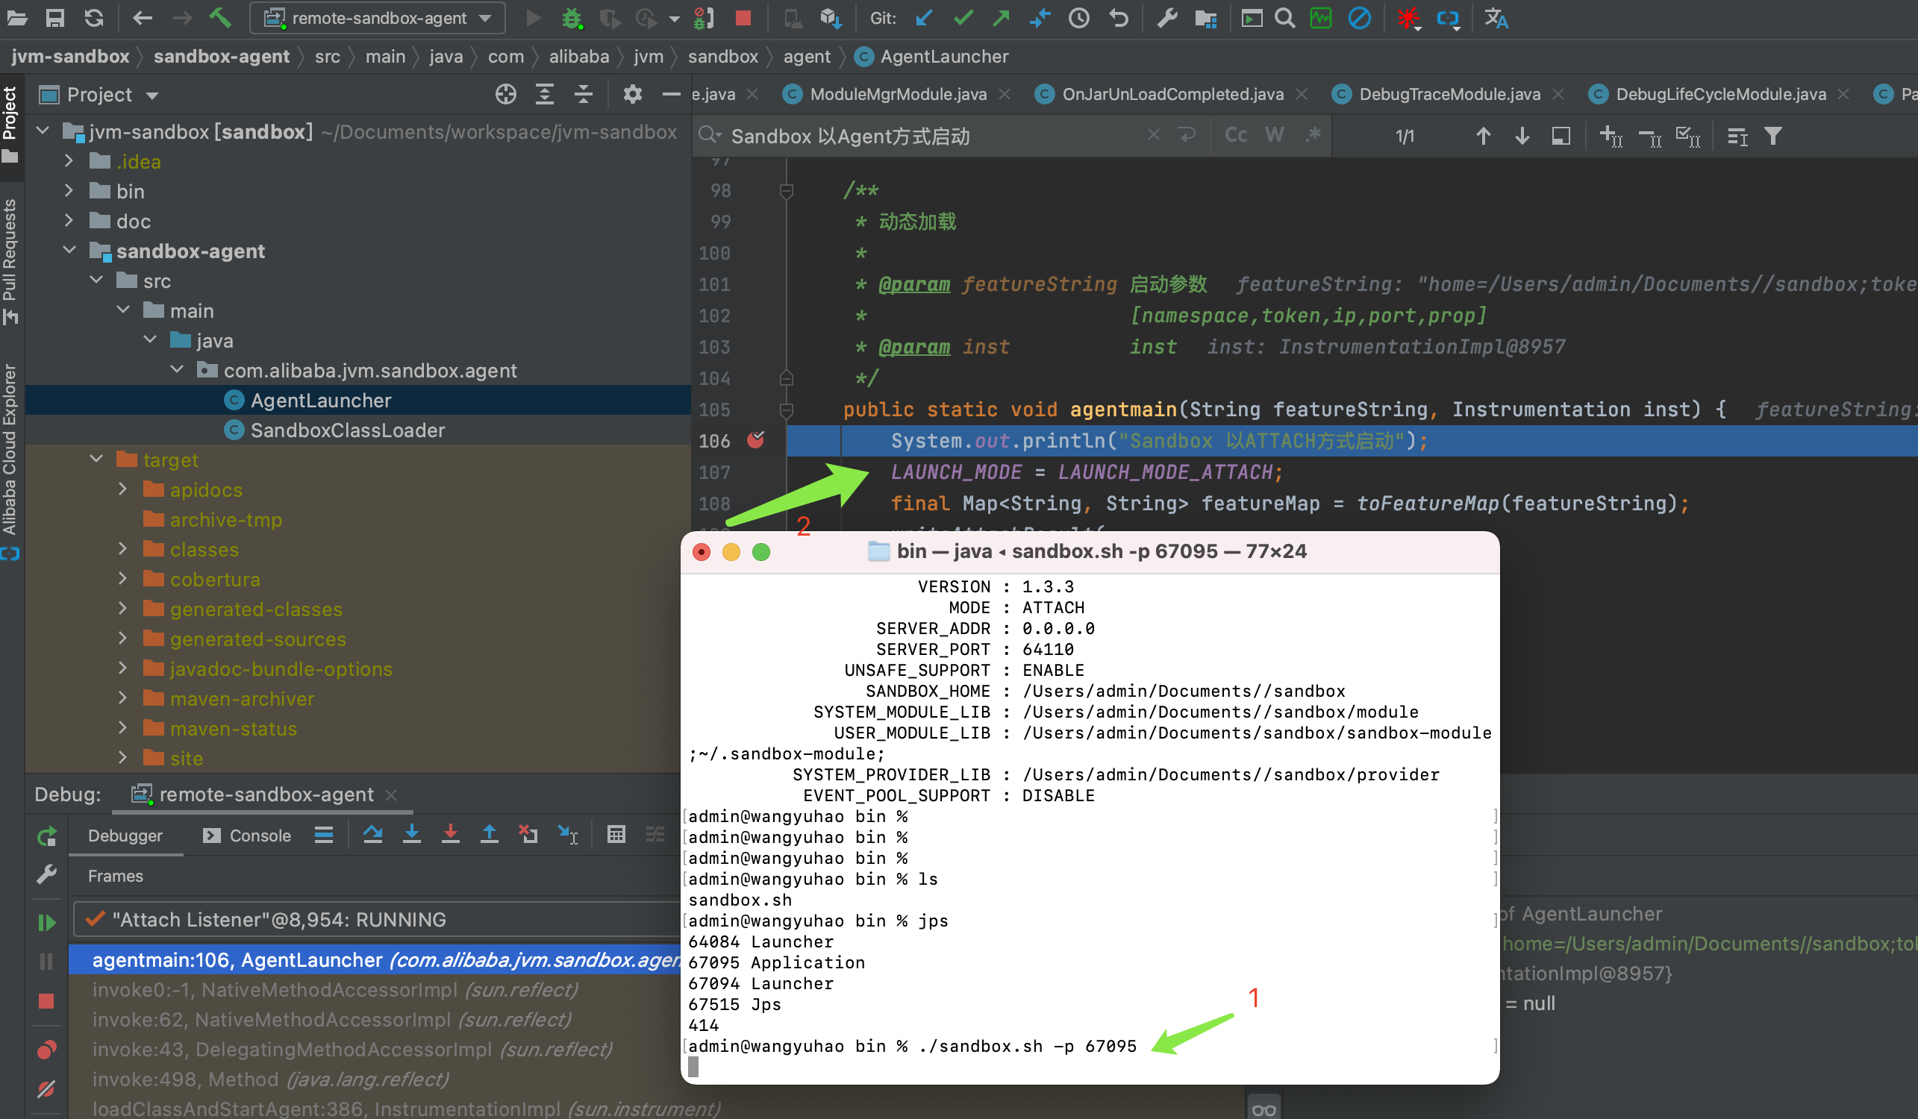Select SandboxClassLoader in the project tree
This screenshot has height=1119, width=1918.
(347, 430)
